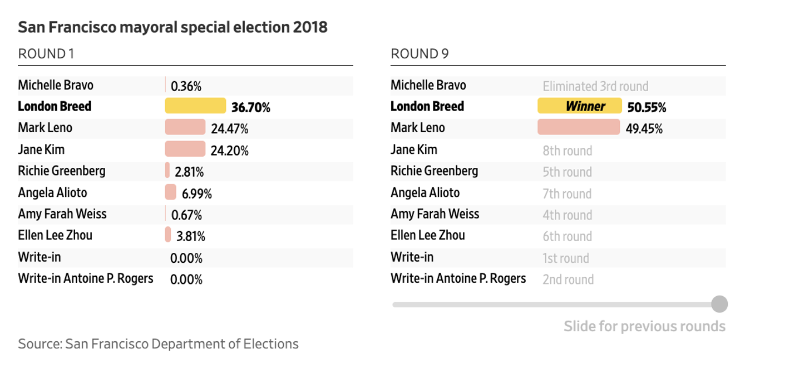
Task: Click the ROUND 1 heading
Action: pos(46,54)
